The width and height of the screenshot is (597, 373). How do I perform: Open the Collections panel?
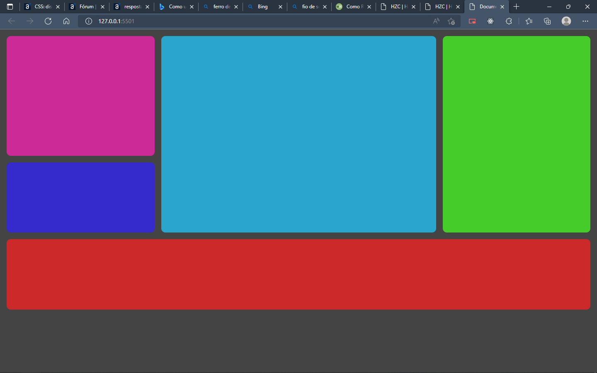pos(547,21)
